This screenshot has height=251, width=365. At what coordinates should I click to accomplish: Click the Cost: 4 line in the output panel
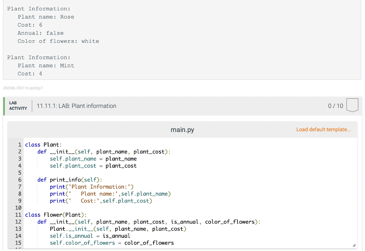[x=30, y=73]
